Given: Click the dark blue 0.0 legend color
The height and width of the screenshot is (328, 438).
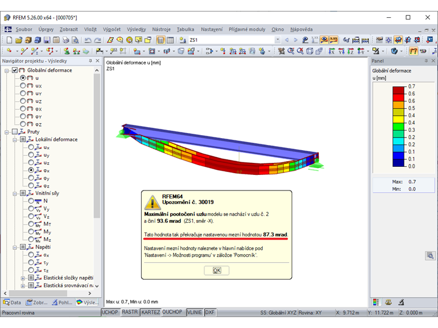Looking at the screenshot, I should pyautogui.click(x=398, y=163).
